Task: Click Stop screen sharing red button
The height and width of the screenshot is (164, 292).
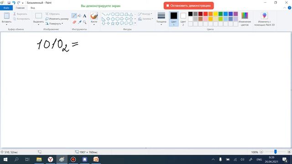Action: (188, 5)
